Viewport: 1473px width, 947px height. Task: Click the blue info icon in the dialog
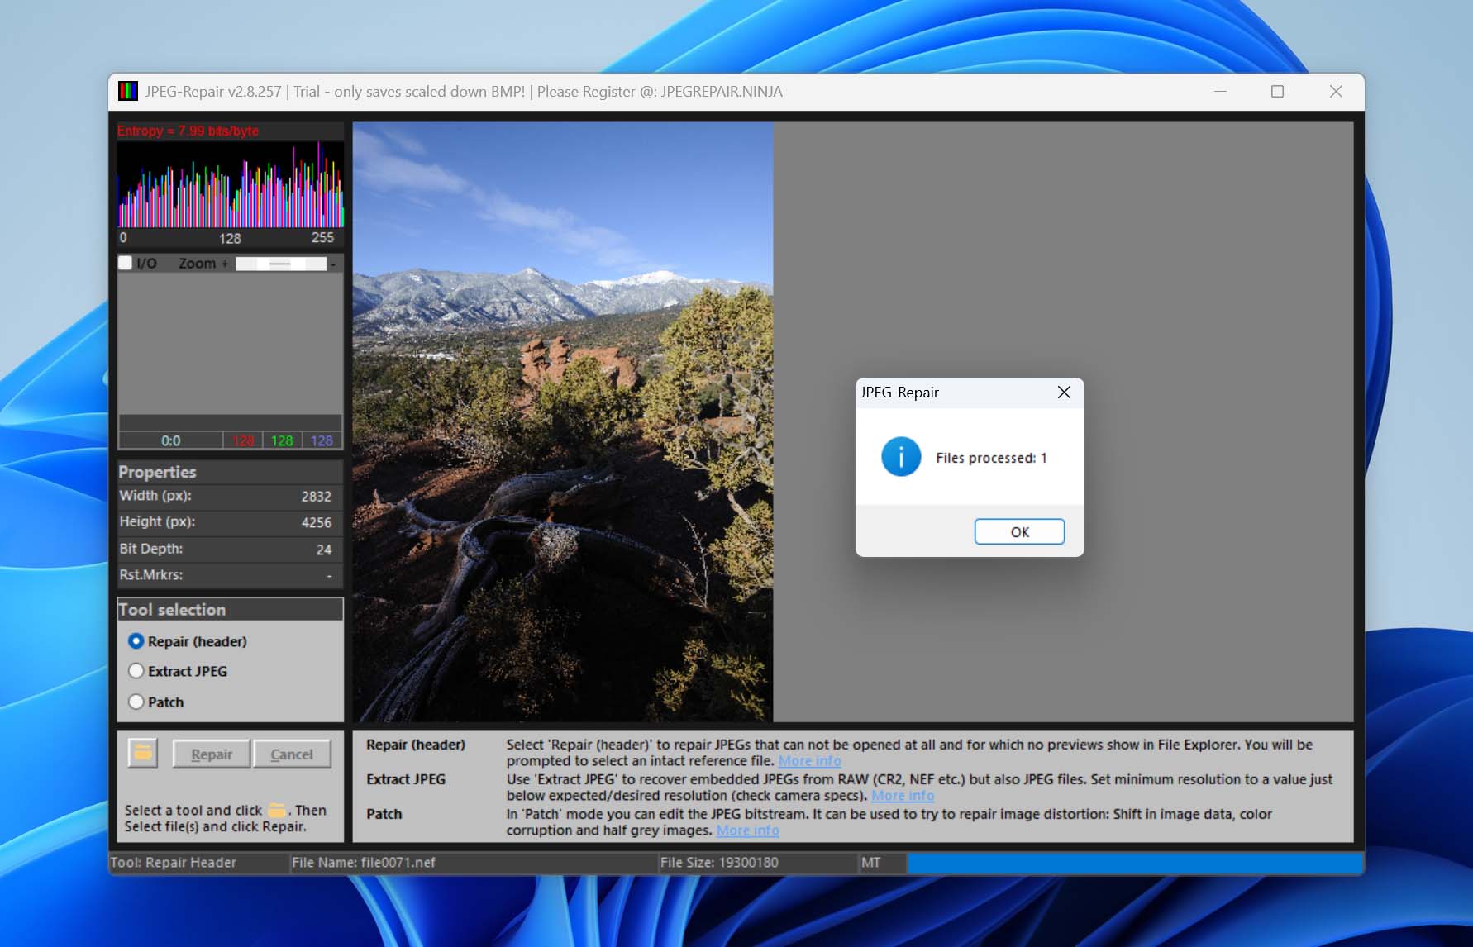[x=900, y=457]
